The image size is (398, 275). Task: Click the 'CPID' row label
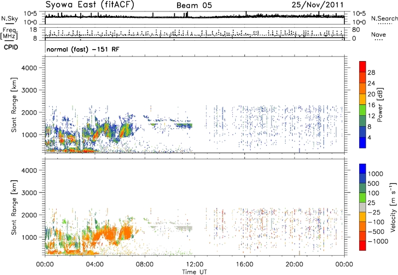pyautogui.click(x=11, y=47)
